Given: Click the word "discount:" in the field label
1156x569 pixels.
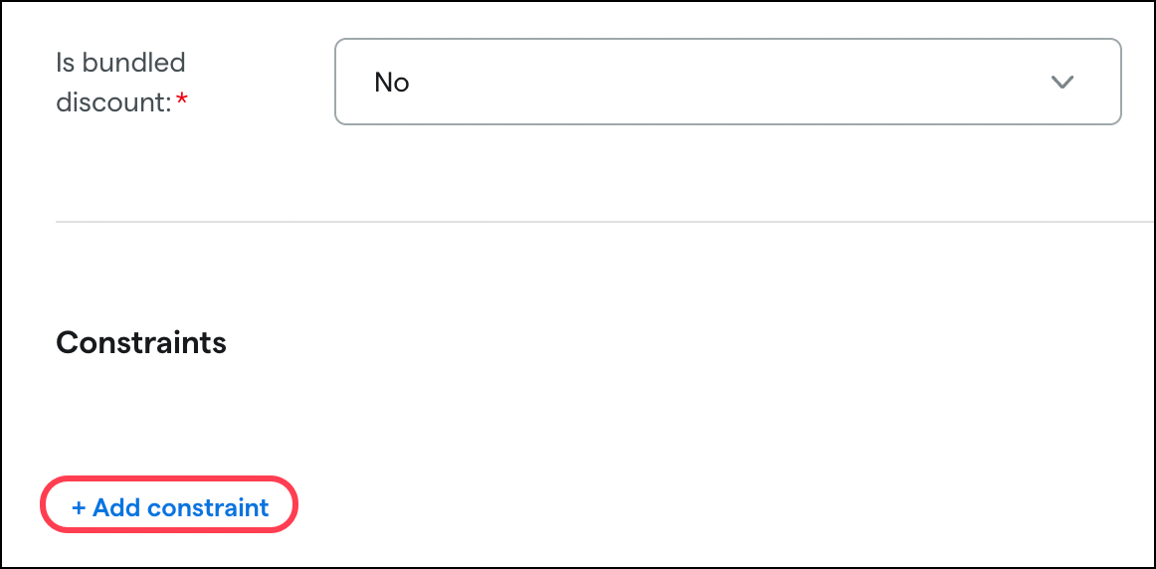Looking at the screenshot, I should tap(113, 101).
